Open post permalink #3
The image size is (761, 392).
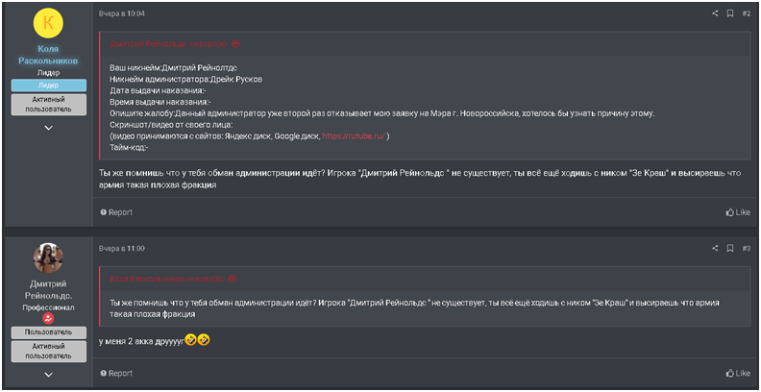tap(747, 249)
